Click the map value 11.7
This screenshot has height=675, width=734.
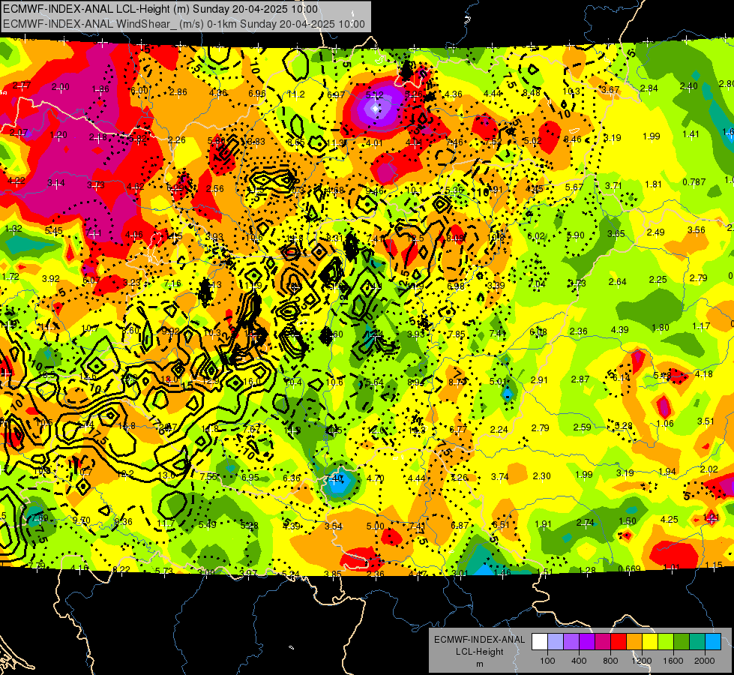[x=166, y=523]
